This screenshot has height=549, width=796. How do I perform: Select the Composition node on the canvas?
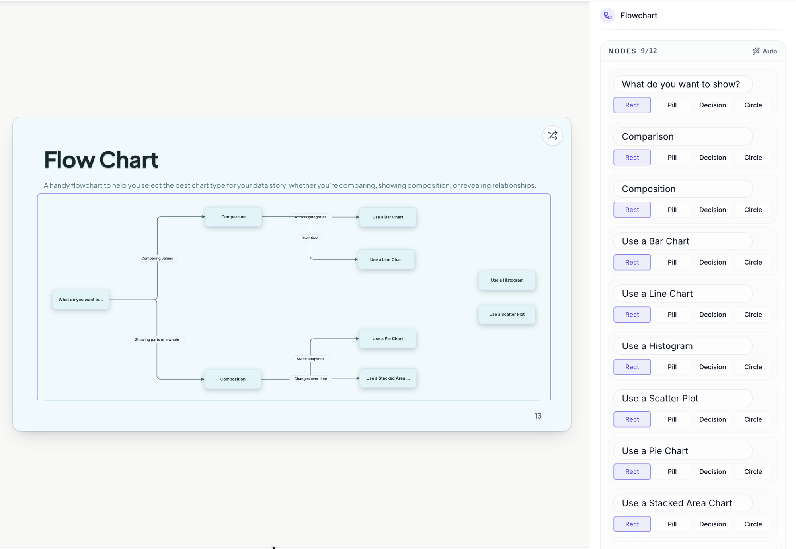click(x=233, y=379)
